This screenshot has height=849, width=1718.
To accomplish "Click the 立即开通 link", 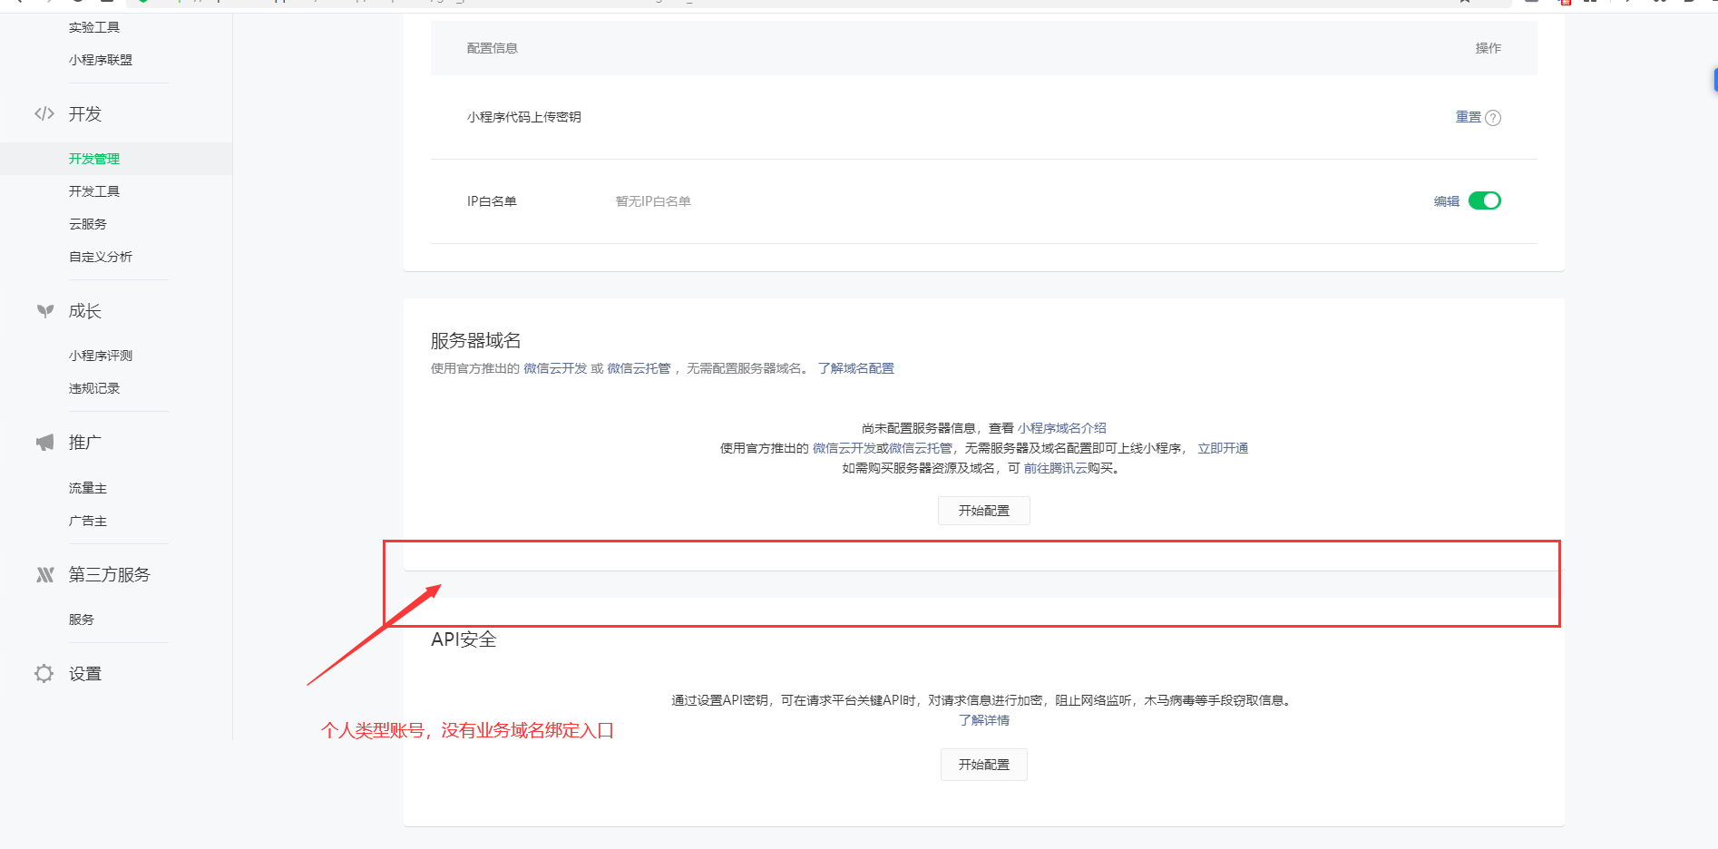I will point(1222,448).
